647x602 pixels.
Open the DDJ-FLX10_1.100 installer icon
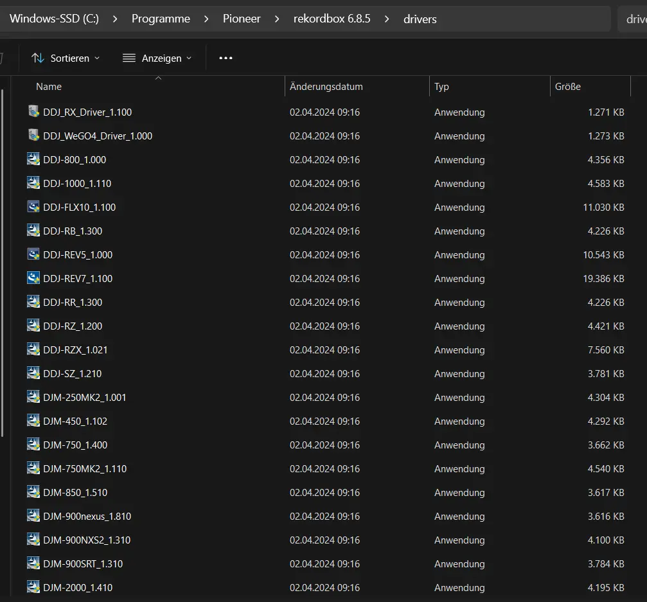[x=33, y=207]
